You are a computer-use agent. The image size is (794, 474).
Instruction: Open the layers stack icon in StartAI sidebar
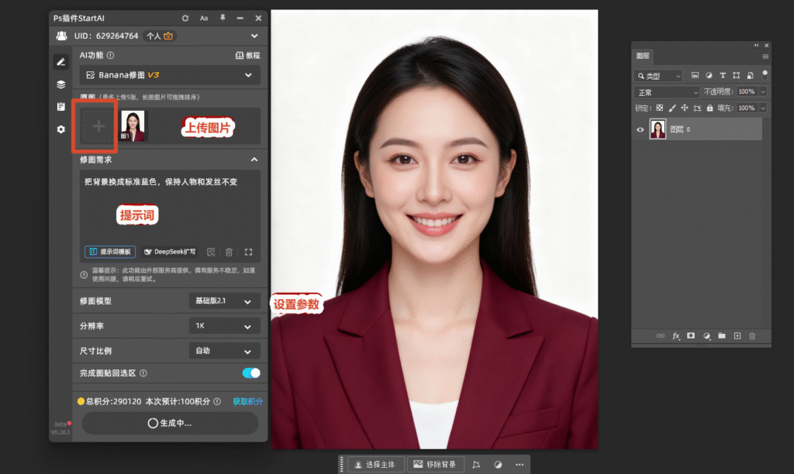click(61, 84)
